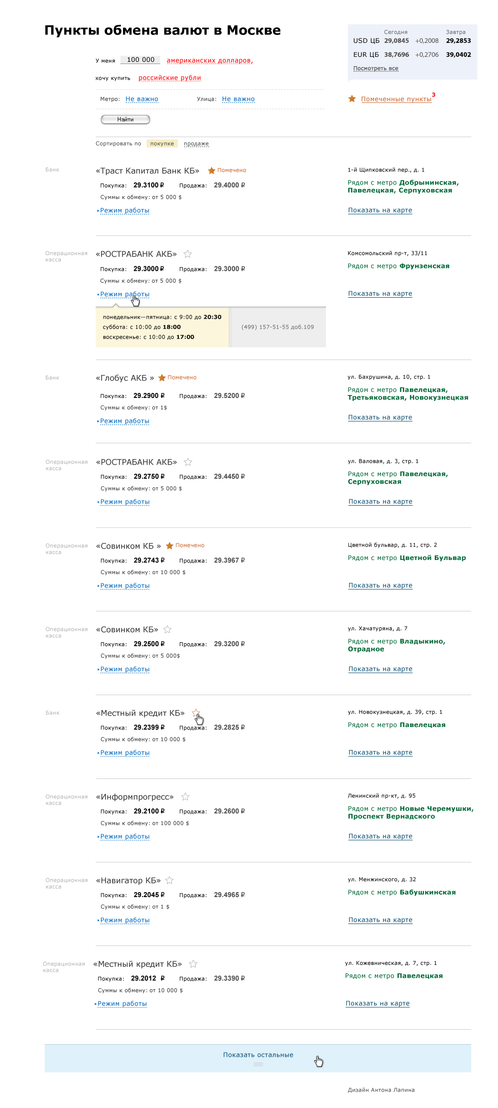
Task: Add Информпрогресс to marked points
Action: [185, 797]
